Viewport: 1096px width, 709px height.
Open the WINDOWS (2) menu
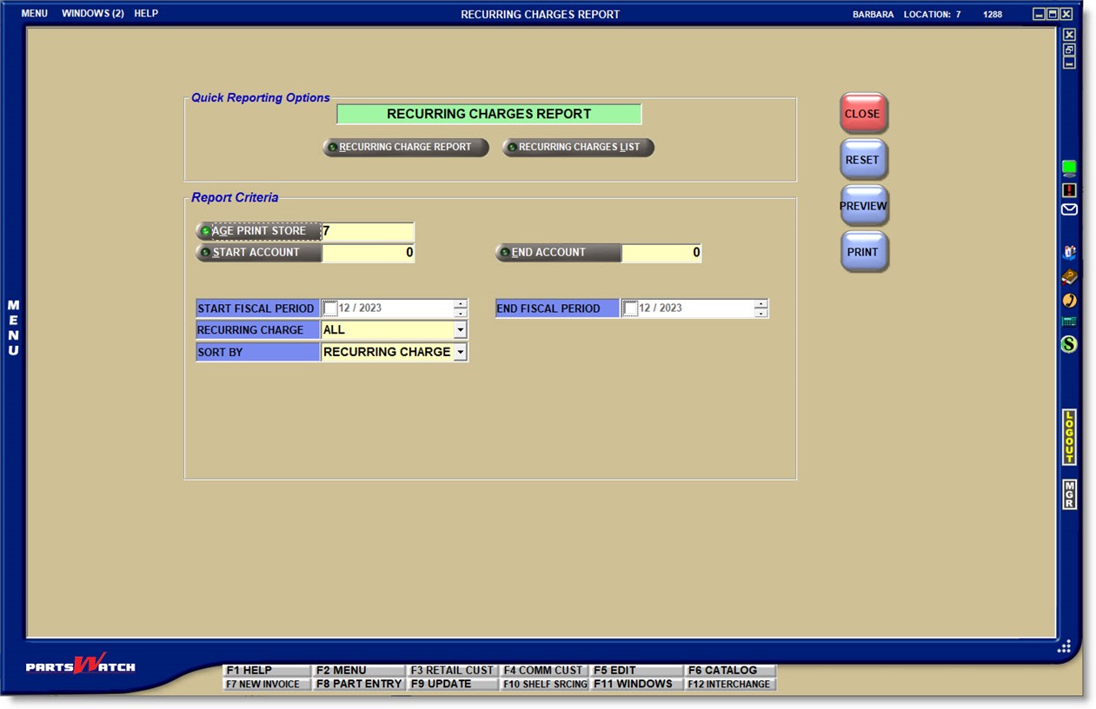click(92, 14)
